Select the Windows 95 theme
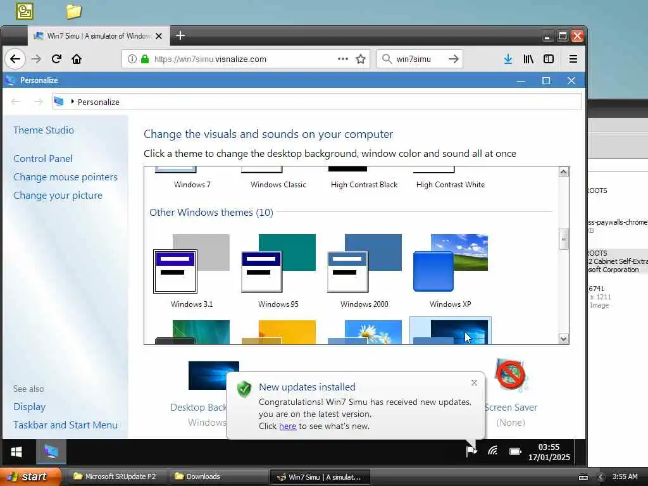648x486 pixels. pyautogui.click(x=278, y=271)
